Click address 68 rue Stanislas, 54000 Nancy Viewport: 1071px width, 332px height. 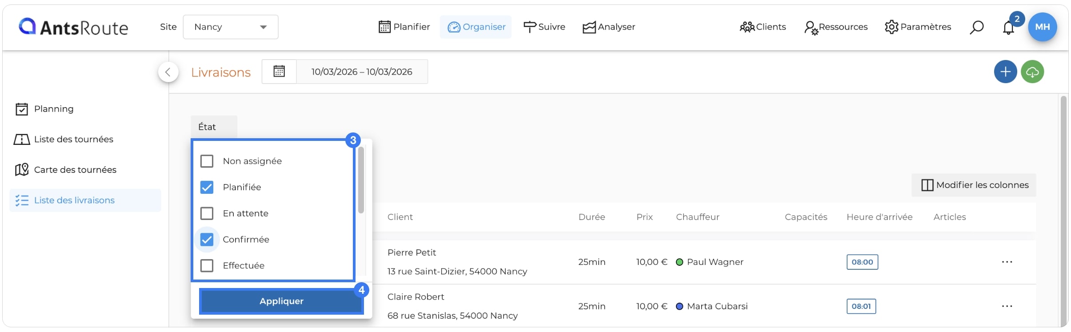pyautogui.click(x=452, y=316)
